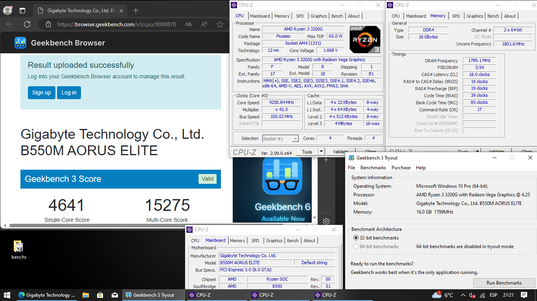
Task: Click the multi-core score 15275
Action: pyautogui.click(x=167, y=205)
